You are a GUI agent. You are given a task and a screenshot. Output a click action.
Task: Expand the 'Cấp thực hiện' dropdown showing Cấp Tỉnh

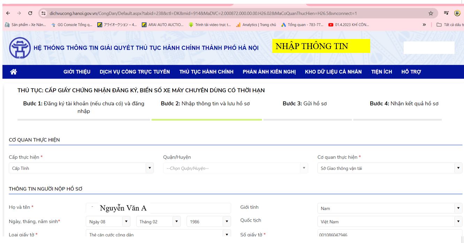click(x=81, y=168)
